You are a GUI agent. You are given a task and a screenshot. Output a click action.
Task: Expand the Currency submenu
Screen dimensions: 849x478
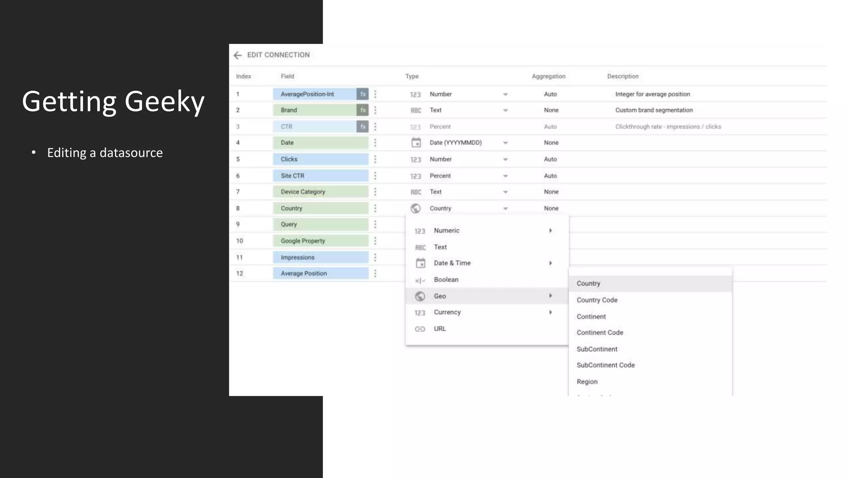click(487, 312)
